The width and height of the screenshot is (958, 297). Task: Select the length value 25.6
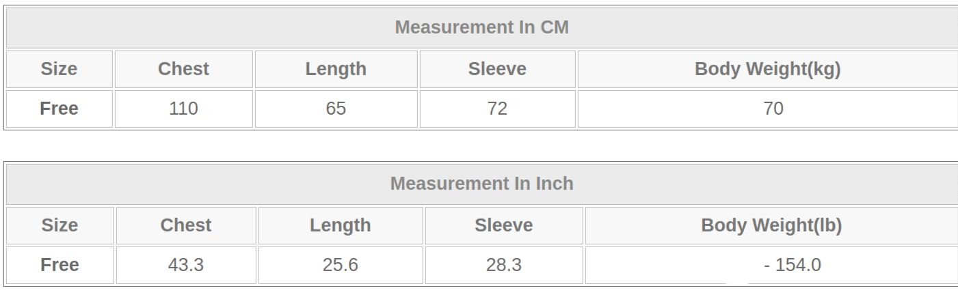click(341, 265)
